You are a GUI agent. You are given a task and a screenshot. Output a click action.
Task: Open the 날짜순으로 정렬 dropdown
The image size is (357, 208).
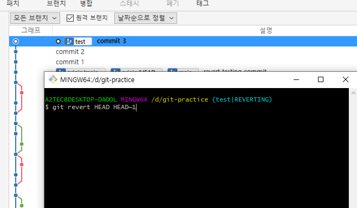[x=146, y=18]
